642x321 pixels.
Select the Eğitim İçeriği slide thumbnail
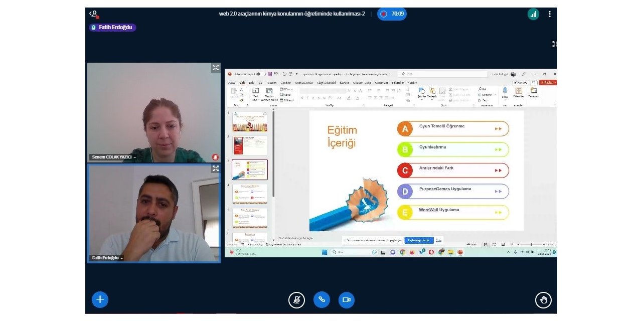pyautogui.click(x=250, y=170)
